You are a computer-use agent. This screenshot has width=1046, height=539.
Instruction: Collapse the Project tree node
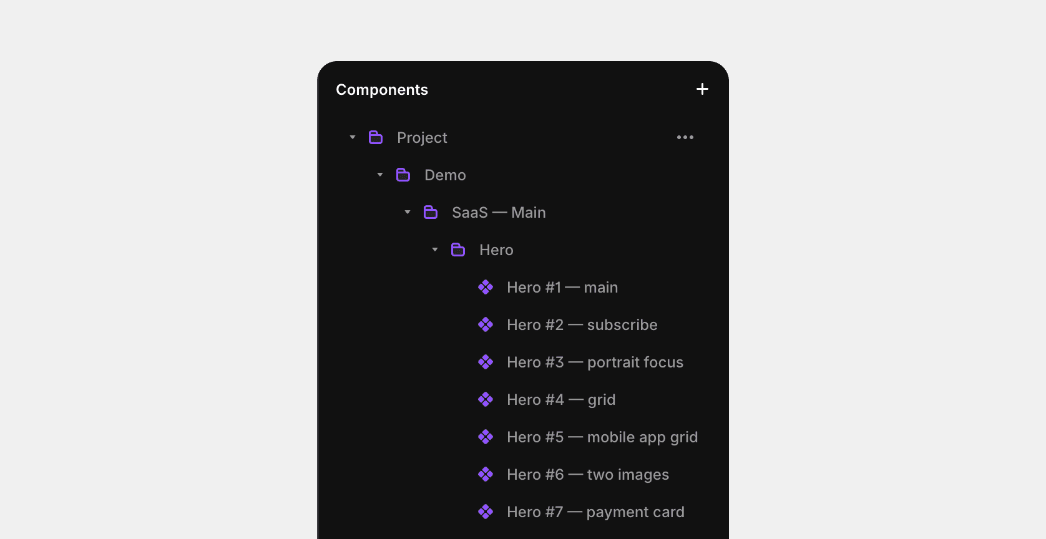click(x=352, y=137)
